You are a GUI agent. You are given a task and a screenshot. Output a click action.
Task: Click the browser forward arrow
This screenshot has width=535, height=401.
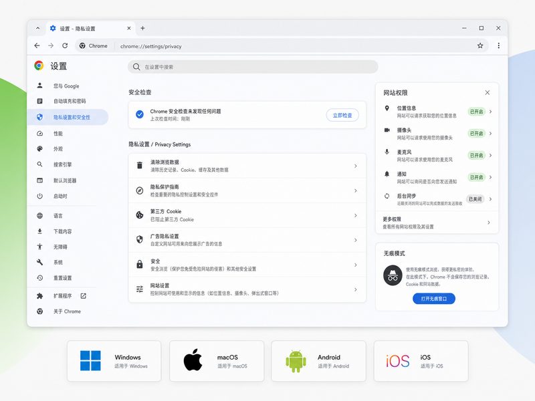51,45
